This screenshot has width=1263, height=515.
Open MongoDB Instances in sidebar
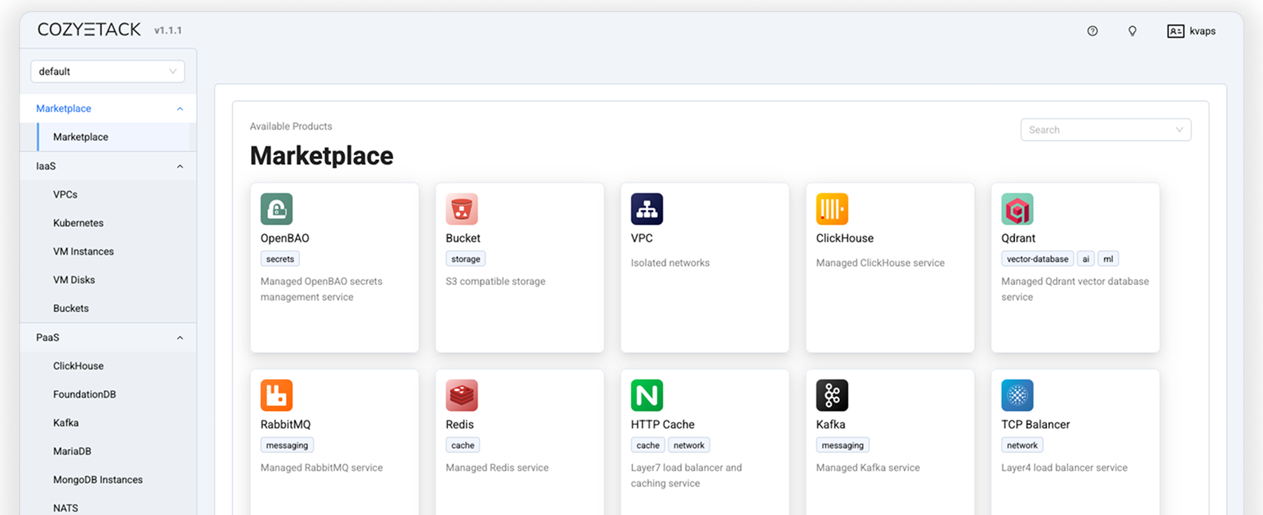point(98,480)
